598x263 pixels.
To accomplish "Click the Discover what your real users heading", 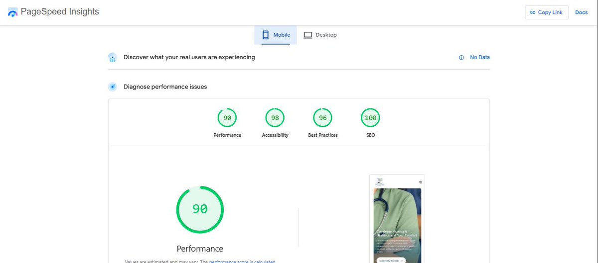I will point(189,57).
